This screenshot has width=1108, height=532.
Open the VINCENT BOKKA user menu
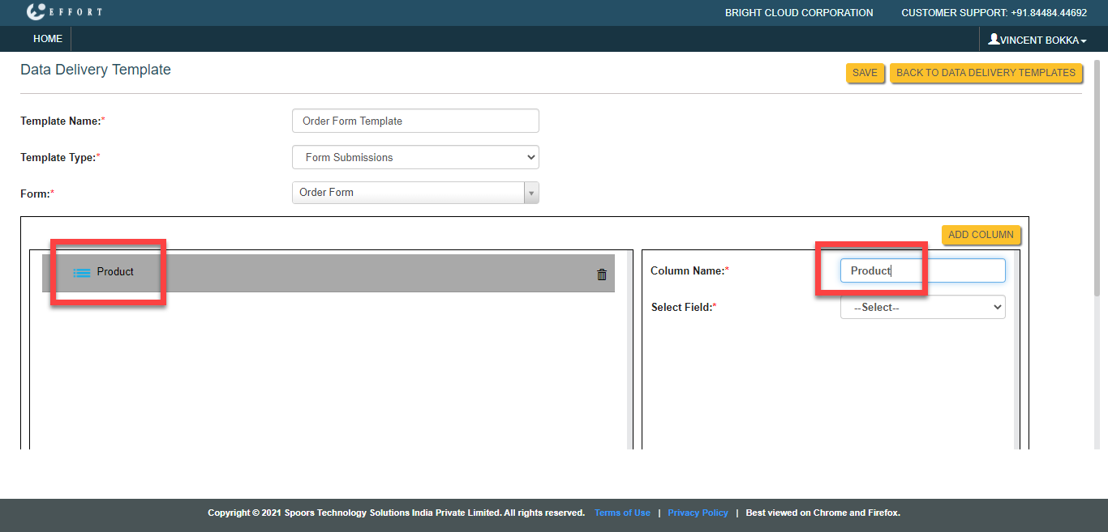coord(1041,40)
